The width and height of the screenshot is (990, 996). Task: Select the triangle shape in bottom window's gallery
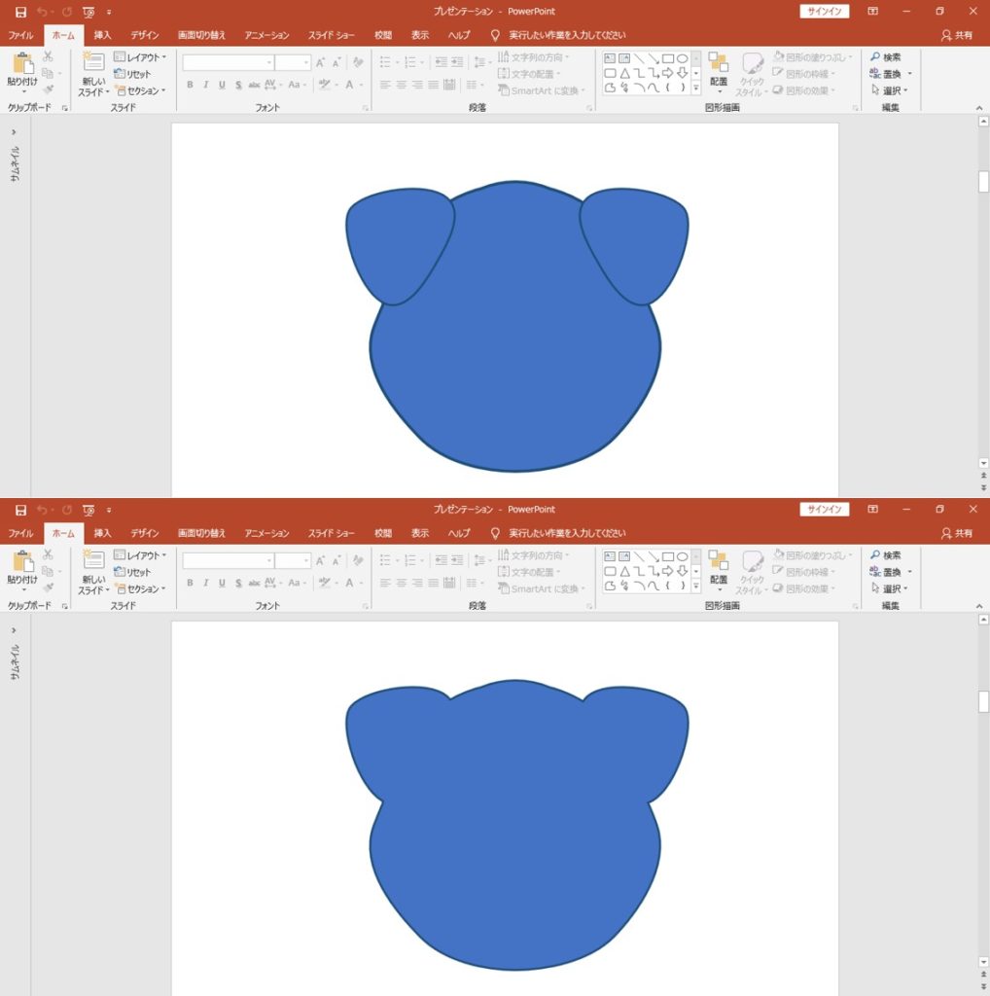[x=624, y=571]
